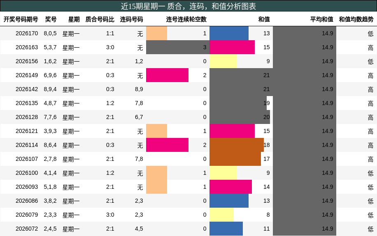Screen dimensions: 377x236
Task: Select winning numbers 6,9,6
Action: click(x=50, y=75)
